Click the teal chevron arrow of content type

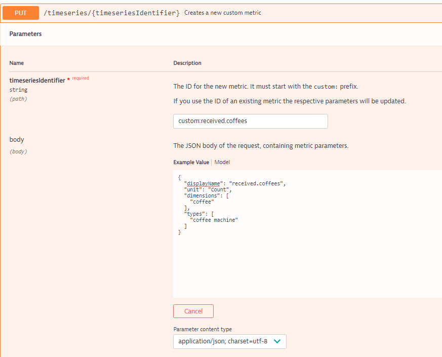[x=277, y=341]
